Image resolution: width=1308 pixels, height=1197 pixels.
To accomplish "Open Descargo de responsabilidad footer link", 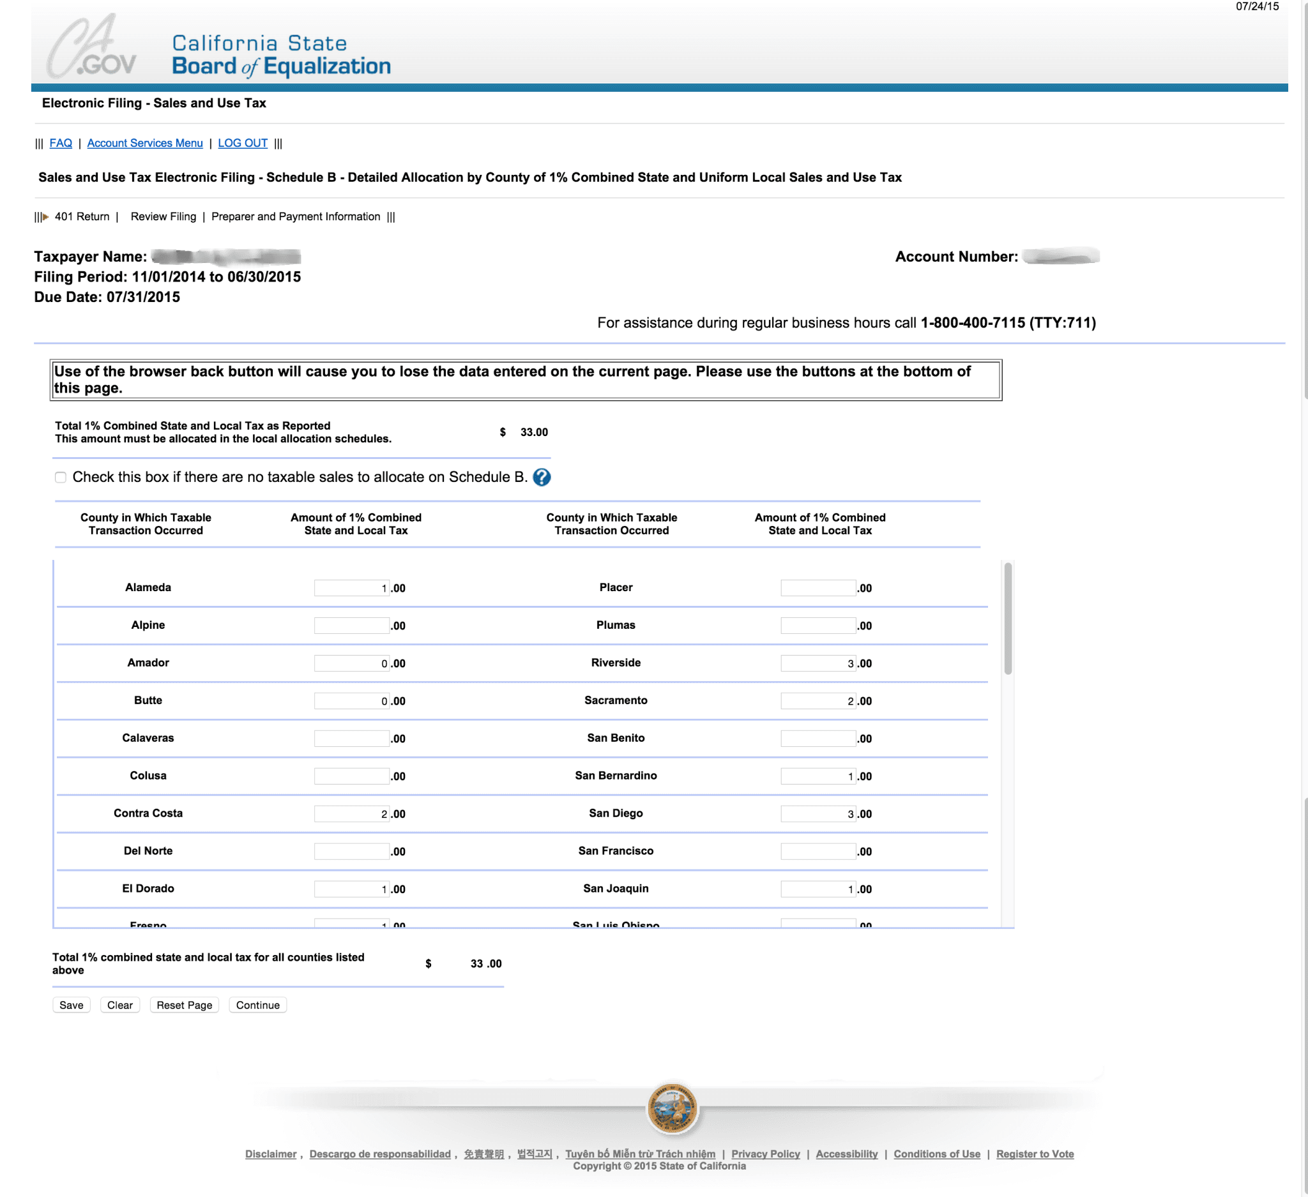I will point(379,1154).
